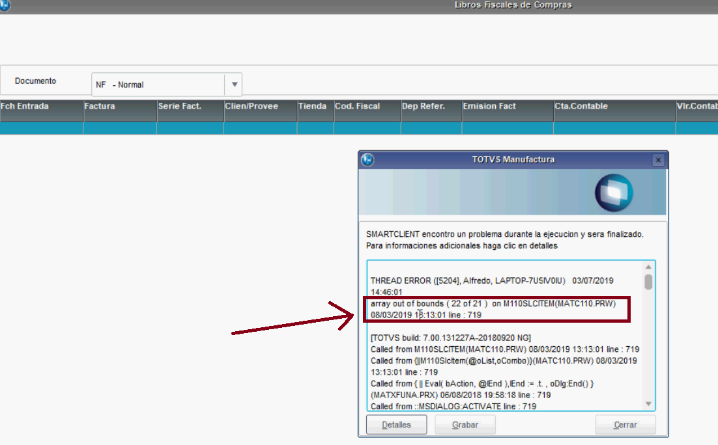Click the Factura column header

click(120, 111)
